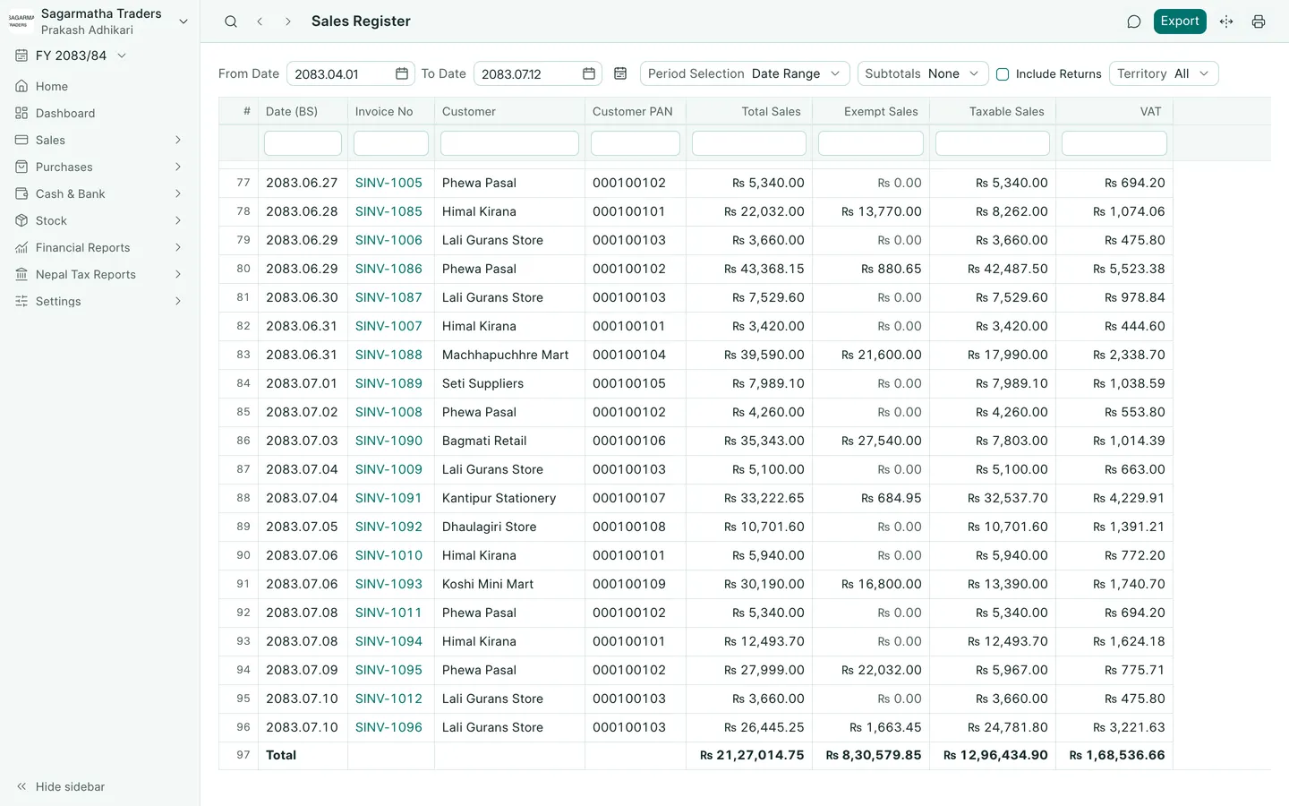
Task: Click the Hide sidebar double-chevron icon
Action: [21, 786]
